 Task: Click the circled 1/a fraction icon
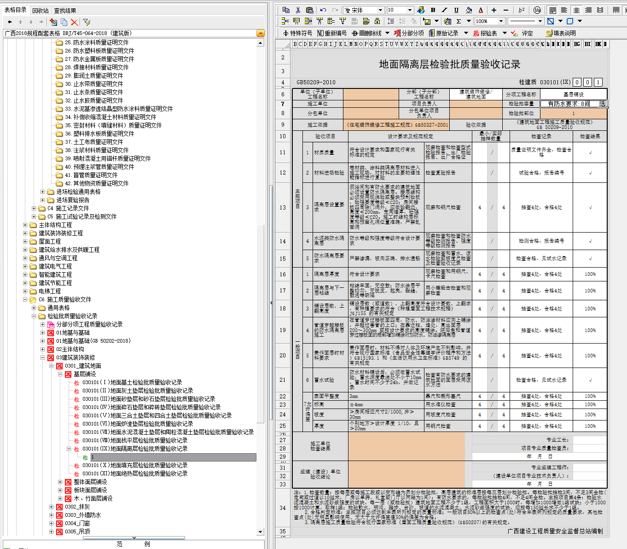click(537, 10)
